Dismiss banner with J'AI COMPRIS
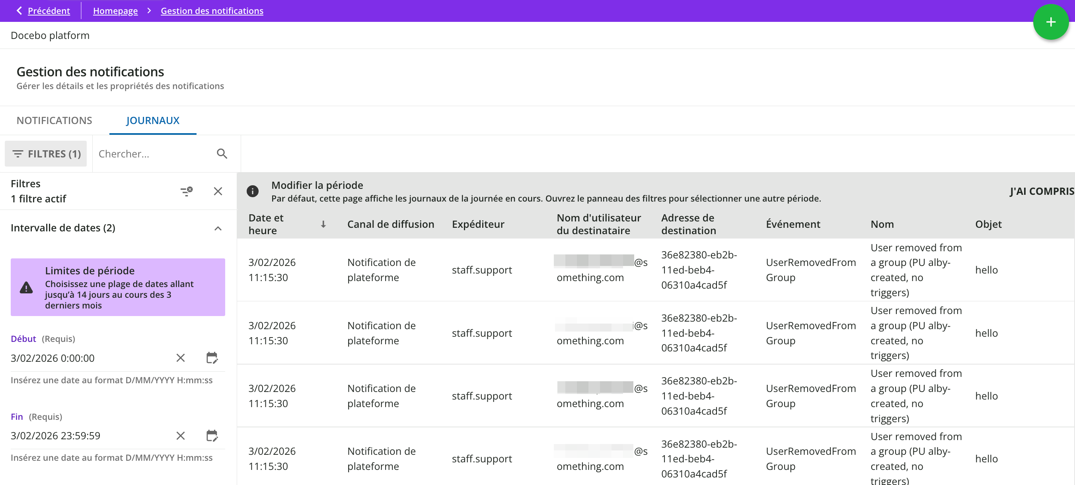The image size is (1075, 485). (1041, 191)
